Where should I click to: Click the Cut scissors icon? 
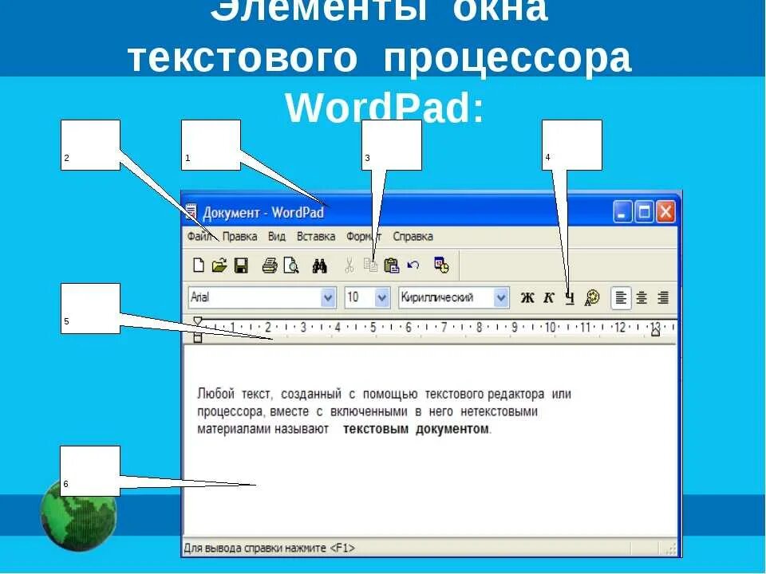click(349, 265)
